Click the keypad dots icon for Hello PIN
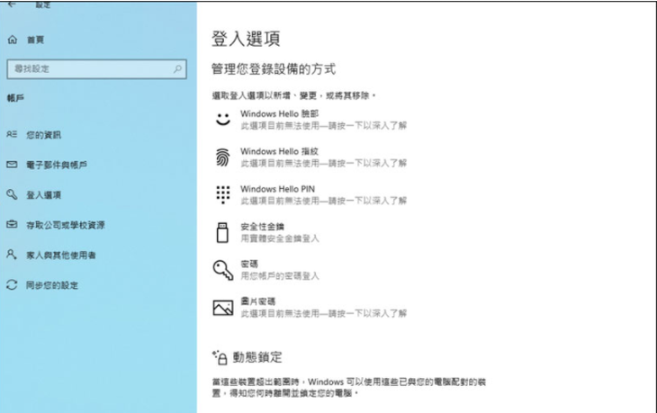657x413 pixels. [223, 194]
